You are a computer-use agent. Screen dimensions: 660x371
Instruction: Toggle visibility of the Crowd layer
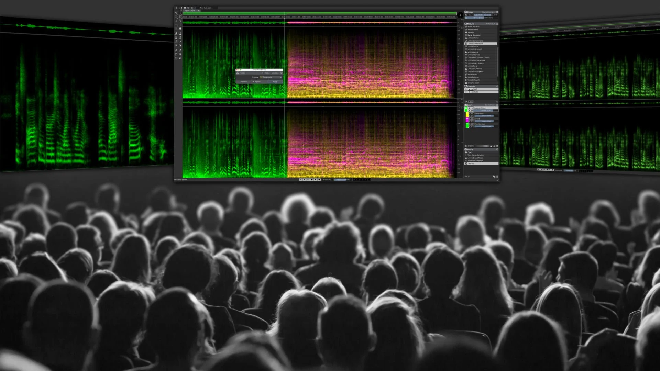coord(470,119)
